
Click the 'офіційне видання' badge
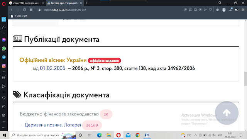coord(105,61)
